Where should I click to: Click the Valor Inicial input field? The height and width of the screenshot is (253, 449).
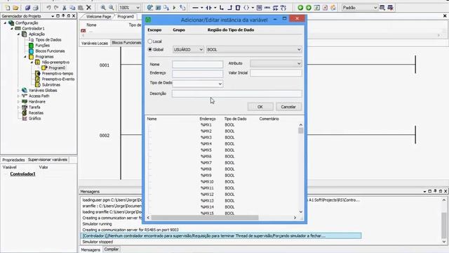(276, 73)
